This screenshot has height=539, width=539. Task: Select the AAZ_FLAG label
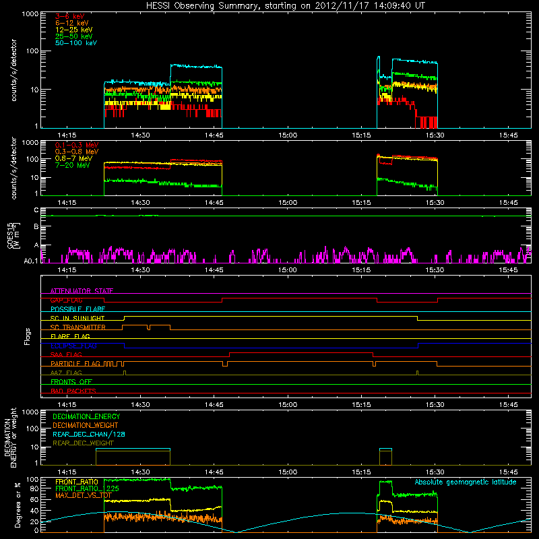point(66,373)
